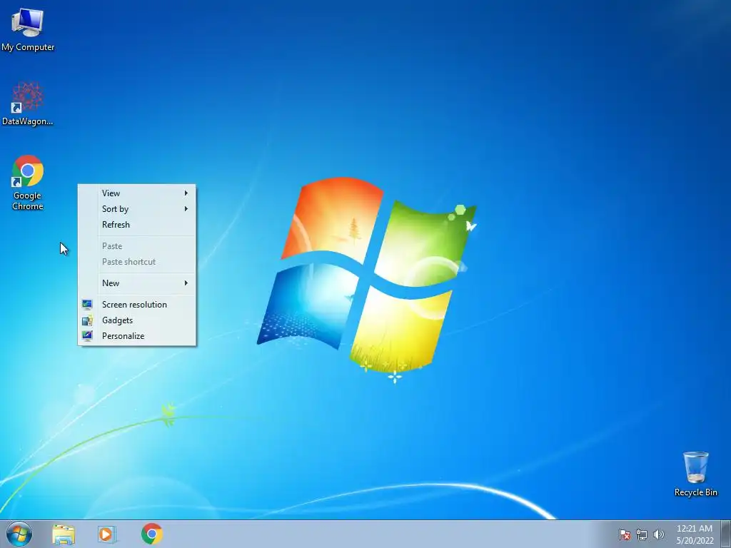Choose Personalize from context menu

click(x=137, y=336)
